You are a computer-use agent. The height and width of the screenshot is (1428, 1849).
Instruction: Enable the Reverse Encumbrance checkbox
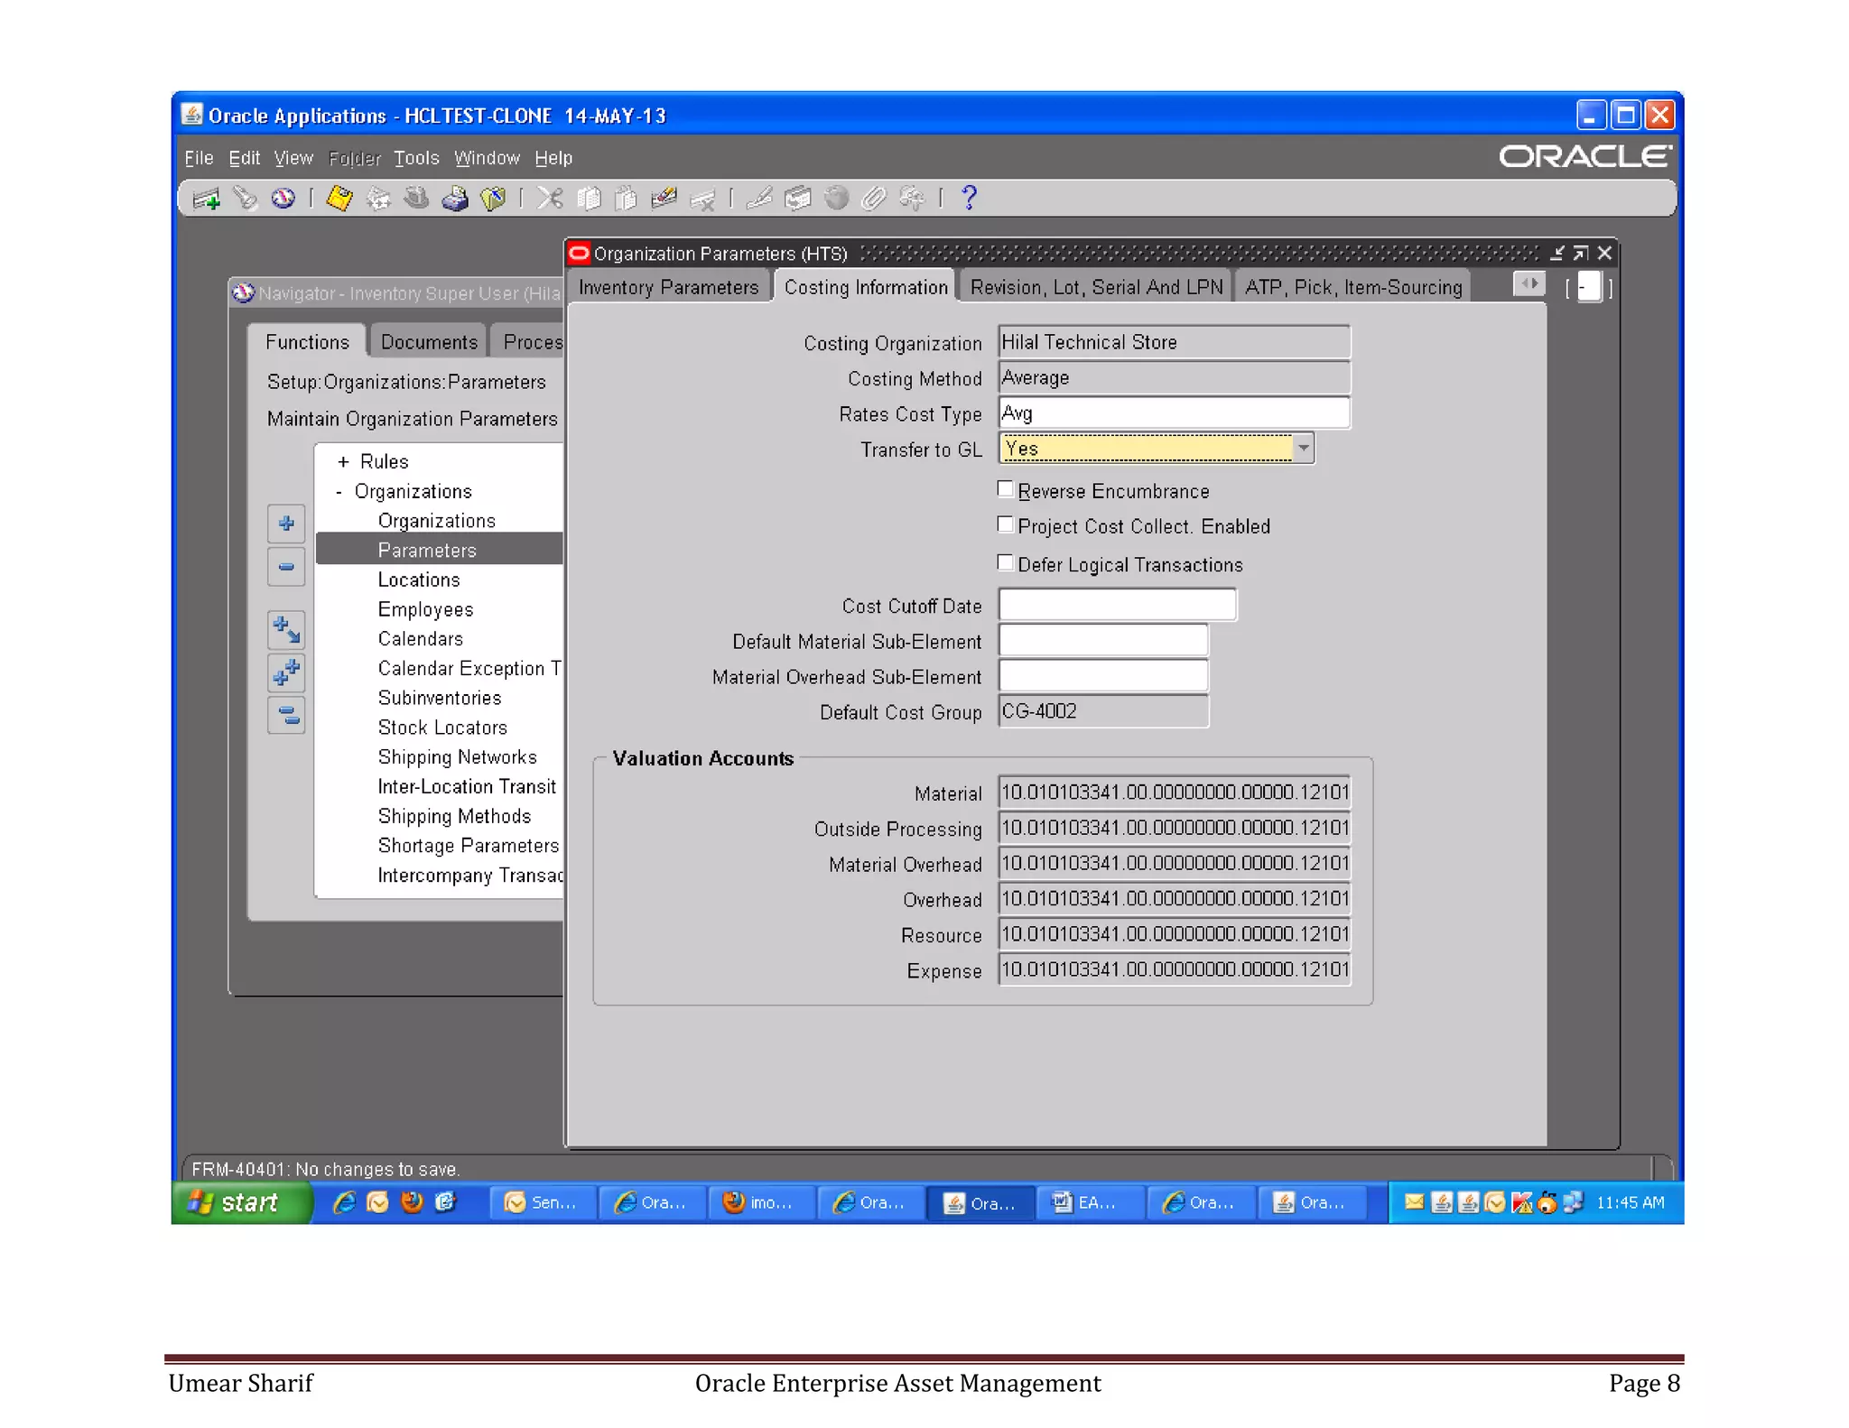coord(1005,489)
